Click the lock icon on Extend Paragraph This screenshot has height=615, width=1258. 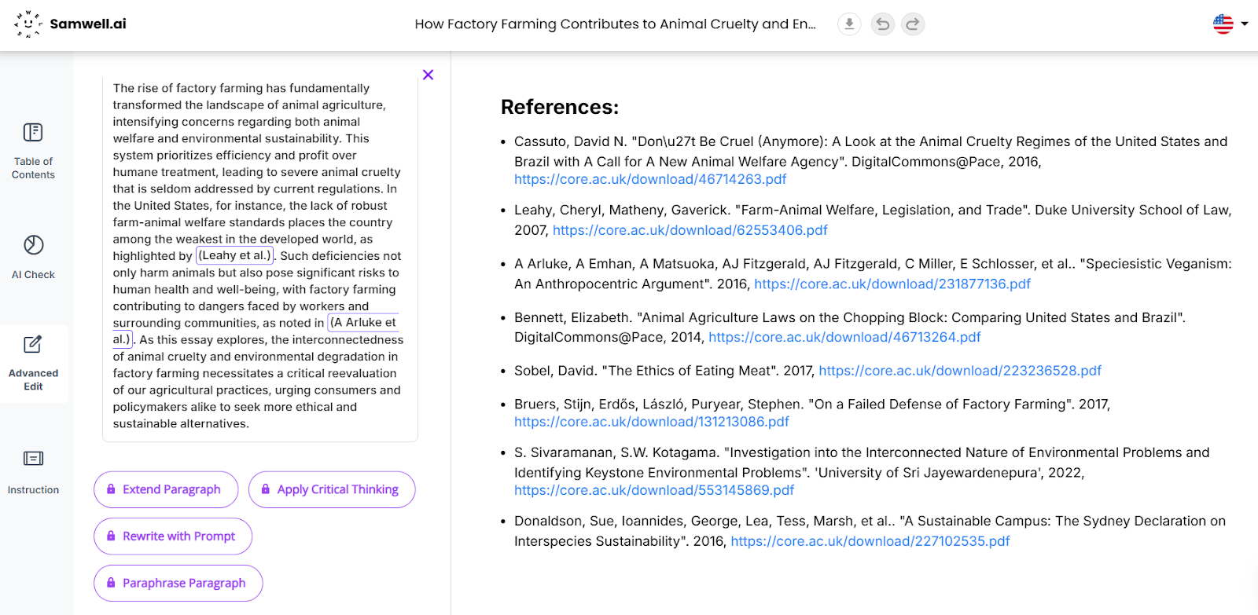(111, 489)
